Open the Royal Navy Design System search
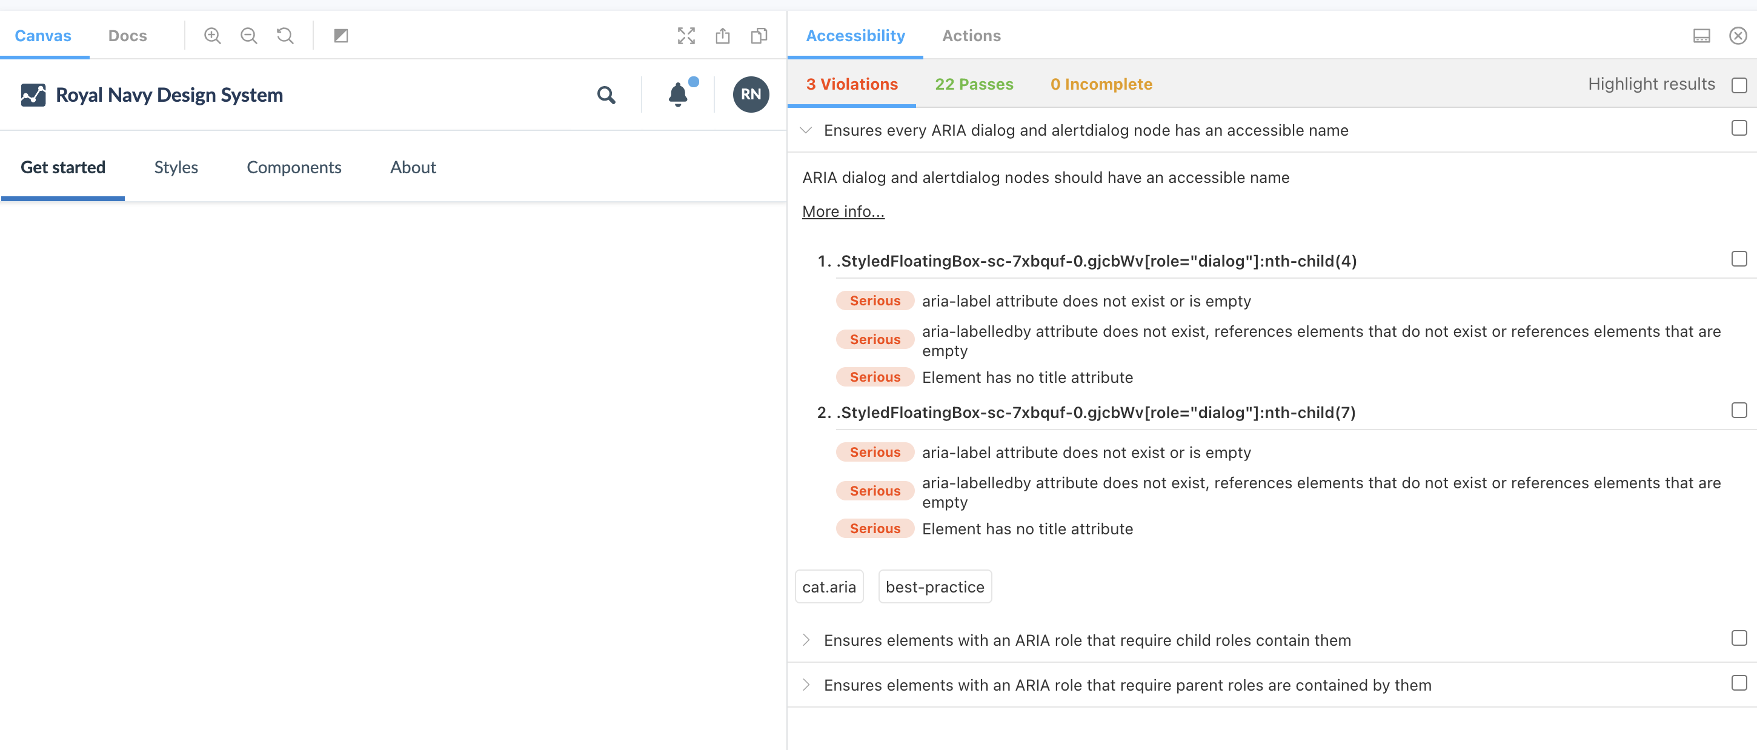The height and width of the screenshot is (750, 1757). tap(606, 95)
